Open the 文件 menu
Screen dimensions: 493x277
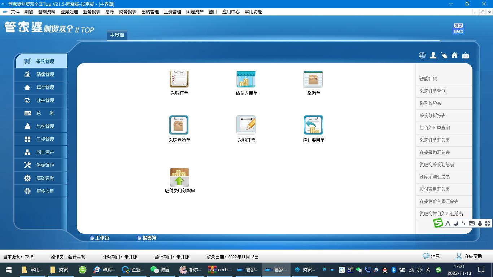point(15,12)
